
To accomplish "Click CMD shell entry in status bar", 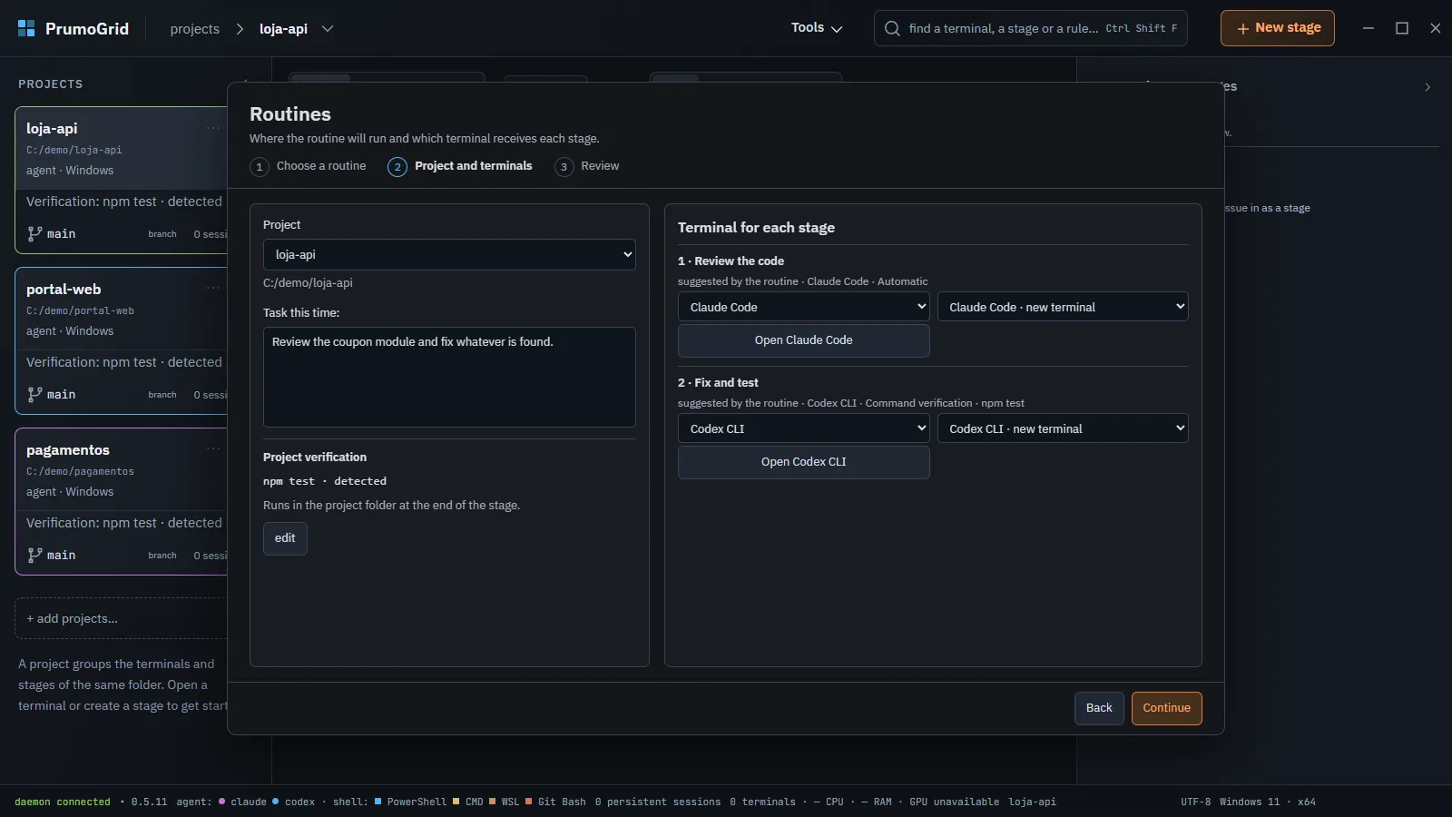I will click(468, 802).
